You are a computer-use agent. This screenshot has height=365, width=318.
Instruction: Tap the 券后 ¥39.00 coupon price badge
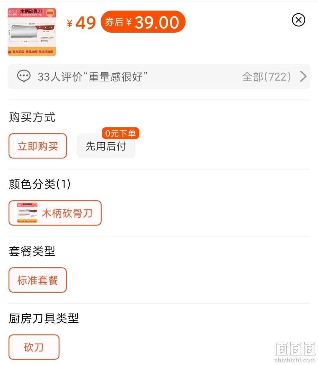pyautogui.click(x=143, y=22)
